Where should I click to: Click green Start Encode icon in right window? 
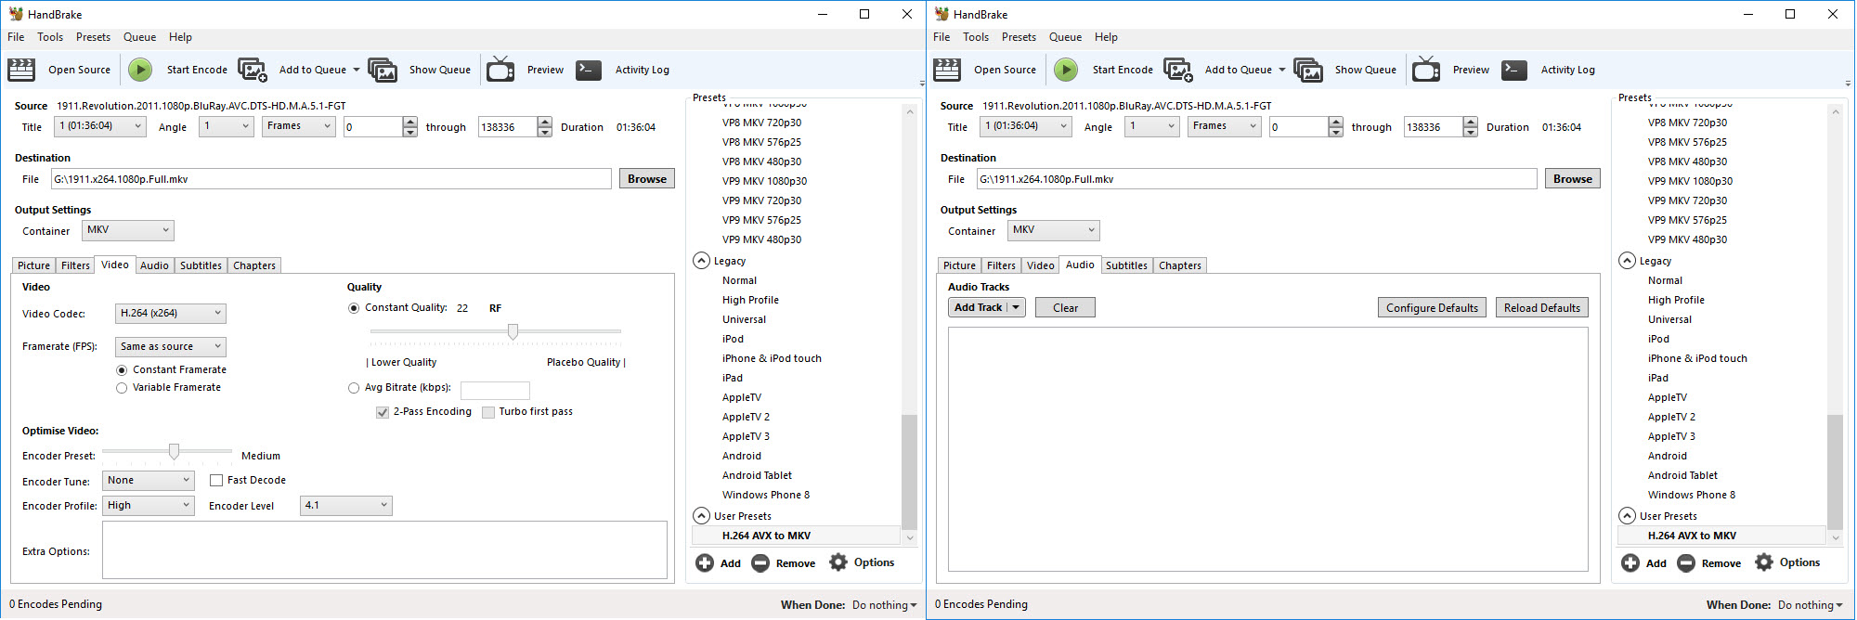coord(1066,70)
